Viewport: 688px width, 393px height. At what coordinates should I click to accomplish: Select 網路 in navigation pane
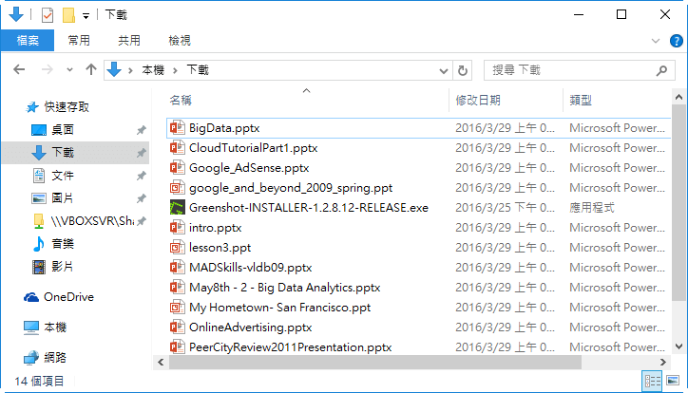(x=55, y=358)
